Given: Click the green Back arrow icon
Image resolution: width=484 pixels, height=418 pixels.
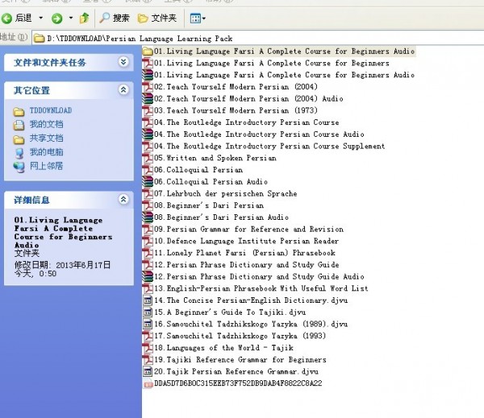Looking at the screenshot, I should point(6,19).
